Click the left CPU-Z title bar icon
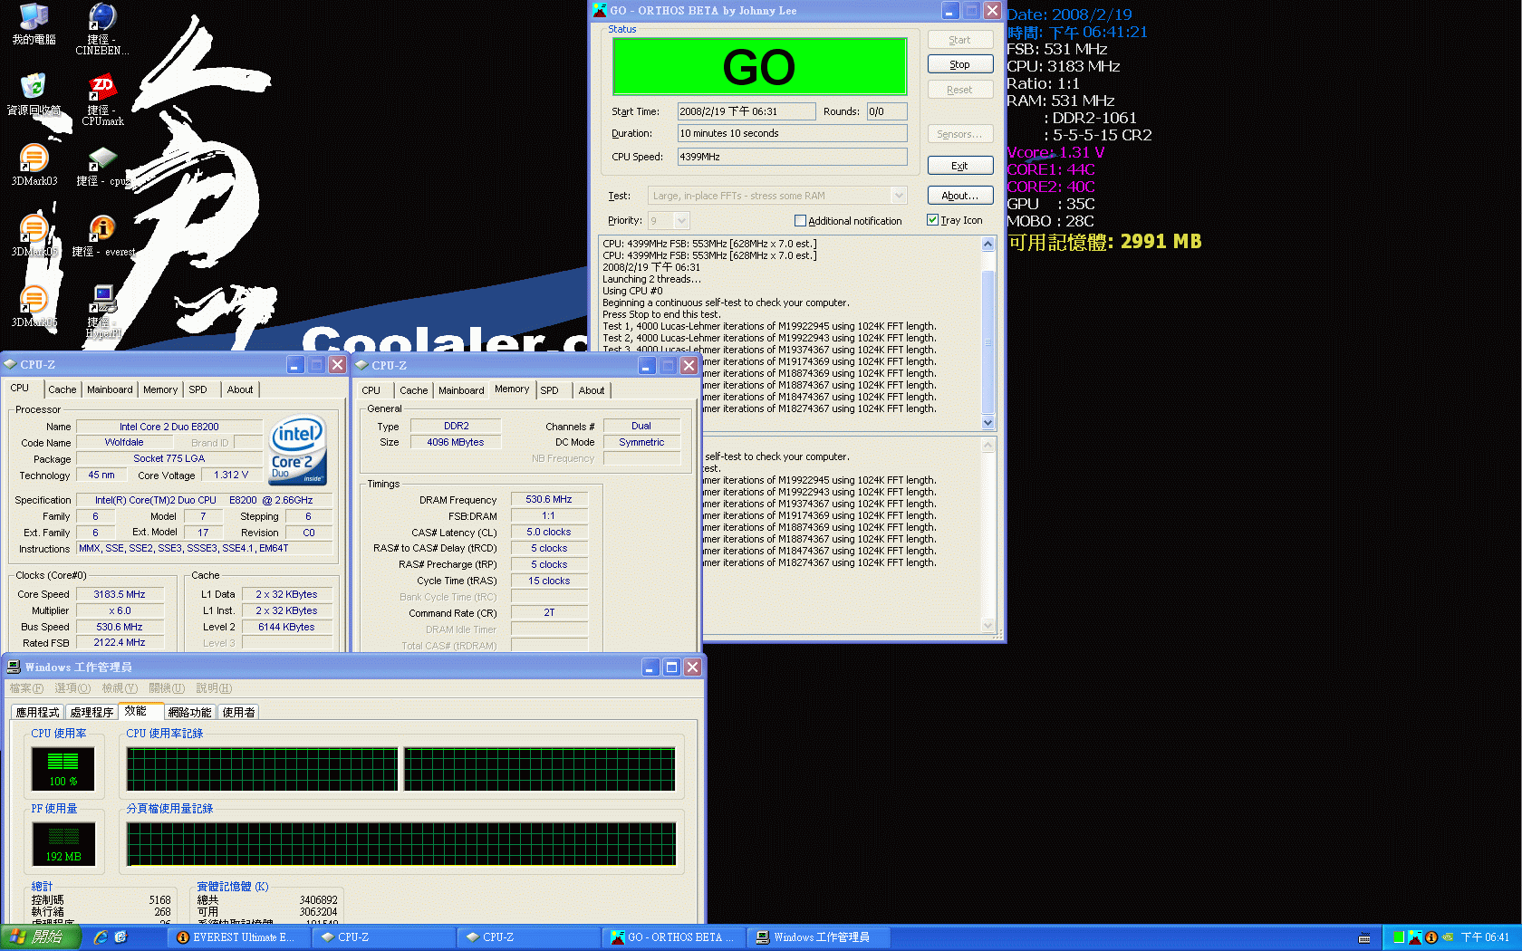This screenshot has width=1522, height=951. 10,364
